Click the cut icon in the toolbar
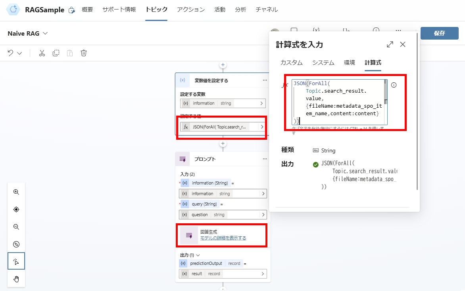465x291 pixels. (42, 53)
